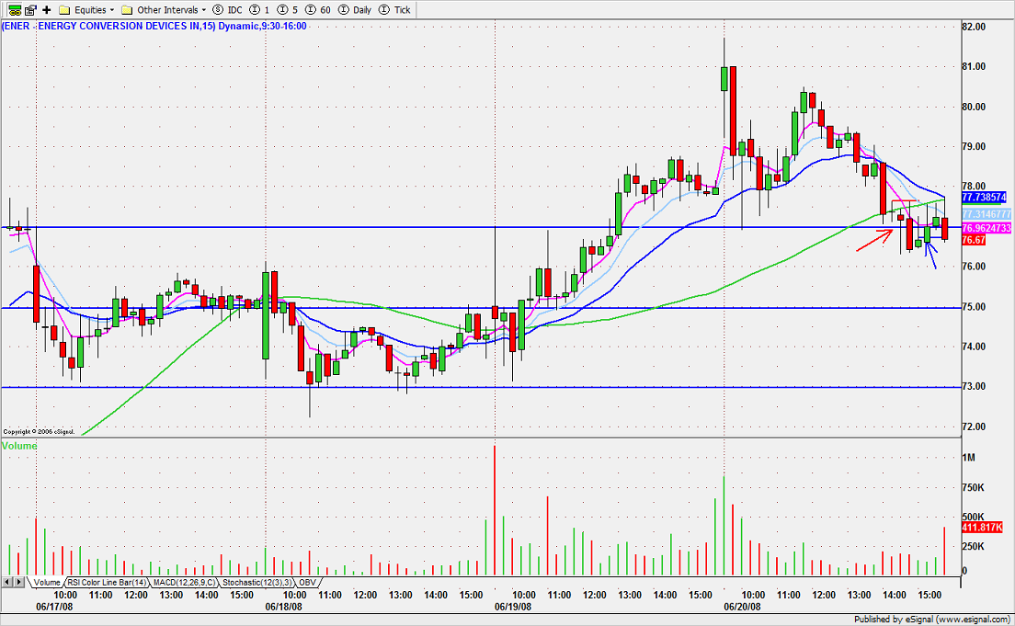Open the OBV study tab
Viewport: 1015px width, 626px height.
click(307, 583)
